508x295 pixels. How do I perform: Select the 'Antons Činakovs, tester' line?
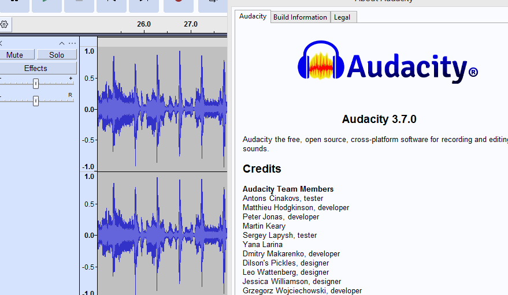point(283,198)
